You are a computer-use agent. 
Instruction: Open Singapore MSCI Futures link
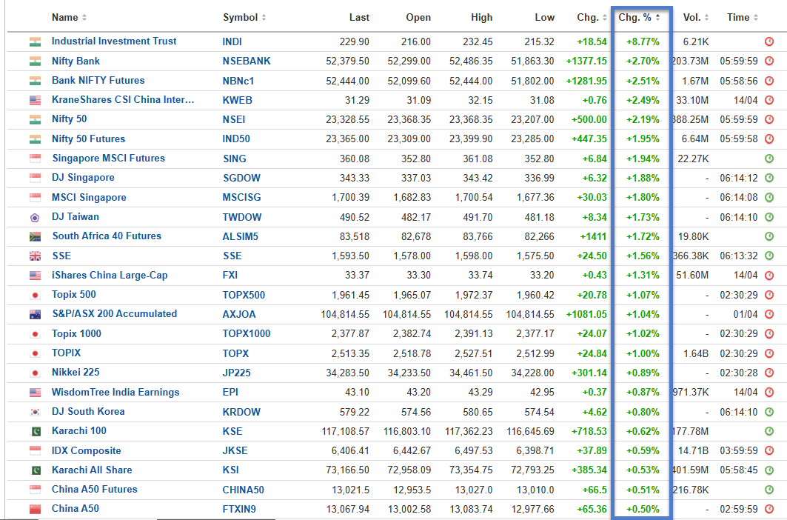tap(108, 159)
